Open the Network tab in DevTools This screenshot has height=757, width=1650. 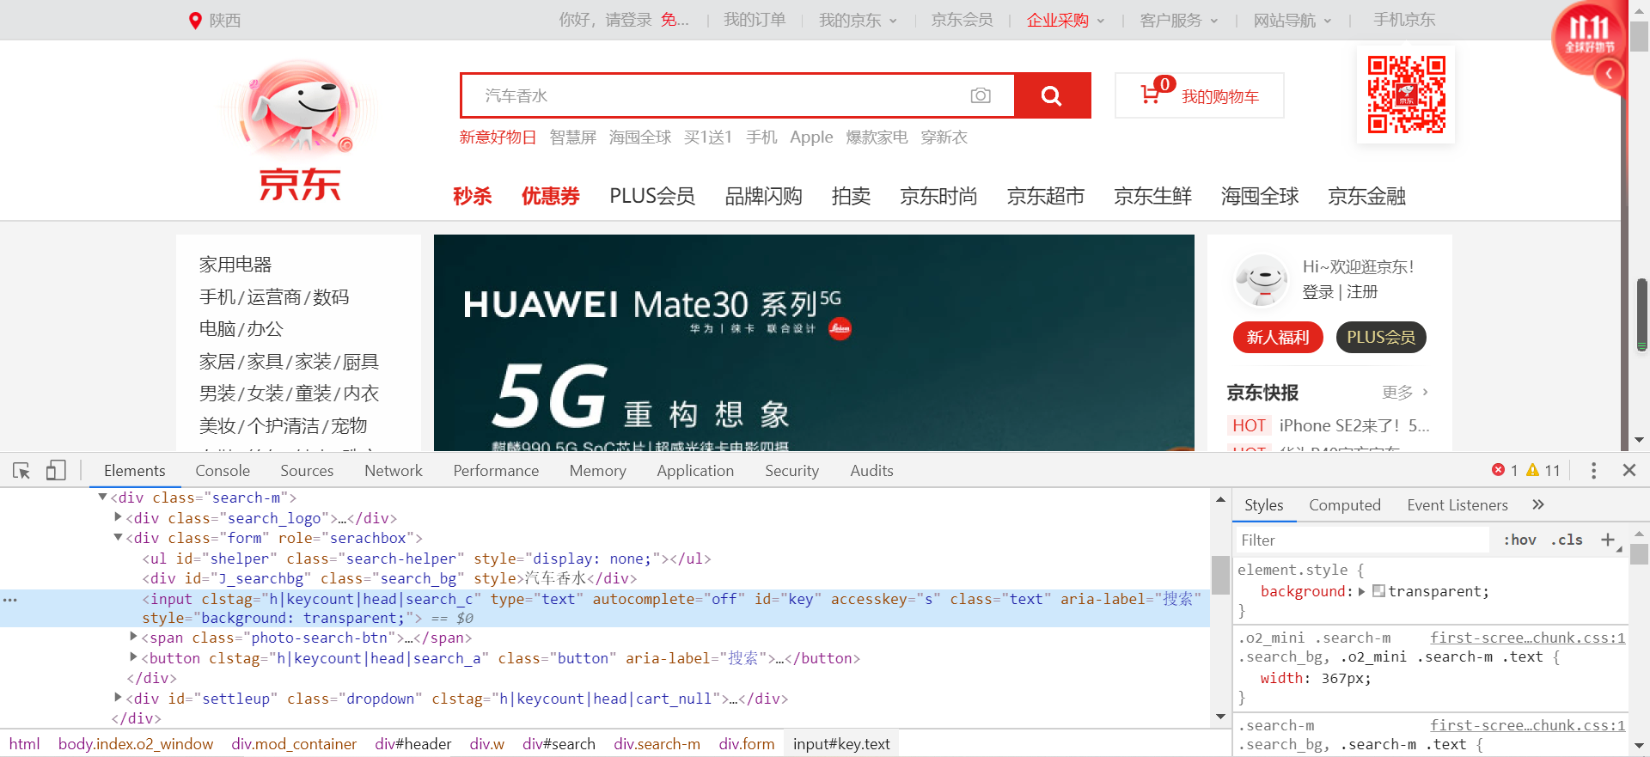(x=394, y=470)
